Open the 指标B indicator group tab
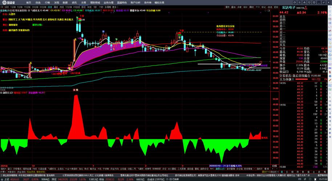Screen dimensions: 332x181 coord(260,169)
